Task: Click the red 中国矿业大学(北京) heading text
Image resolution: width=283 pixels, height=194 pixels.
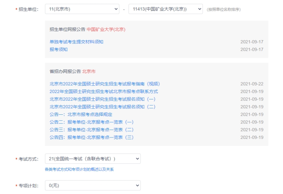Action: click(106, 29)
